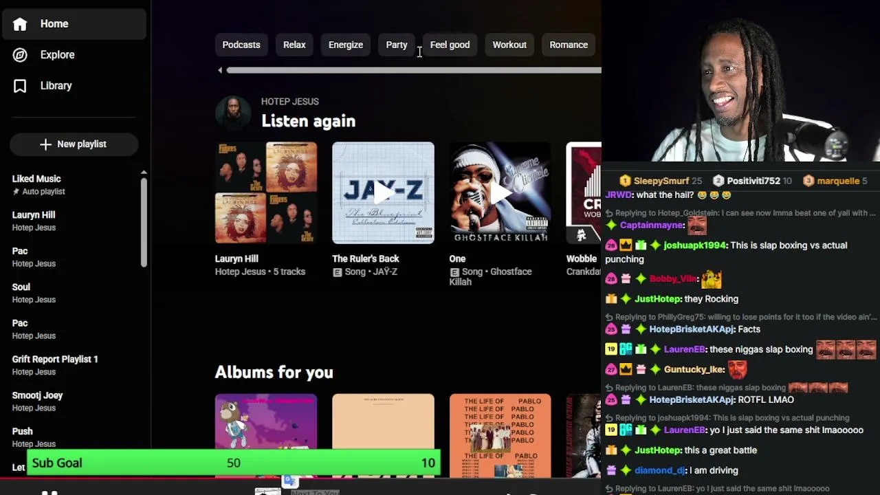Click the Hotep Jesus avatar beside Listen again
This screenshot has height=495, width=880.
pyautogui.click(x=233, y=113)
